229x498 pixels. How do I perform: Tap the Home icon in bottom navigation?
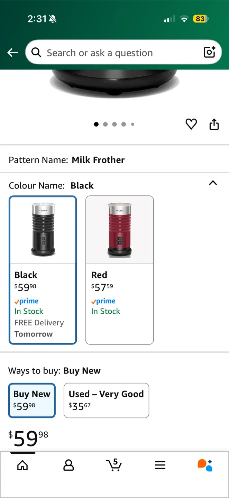22,465
